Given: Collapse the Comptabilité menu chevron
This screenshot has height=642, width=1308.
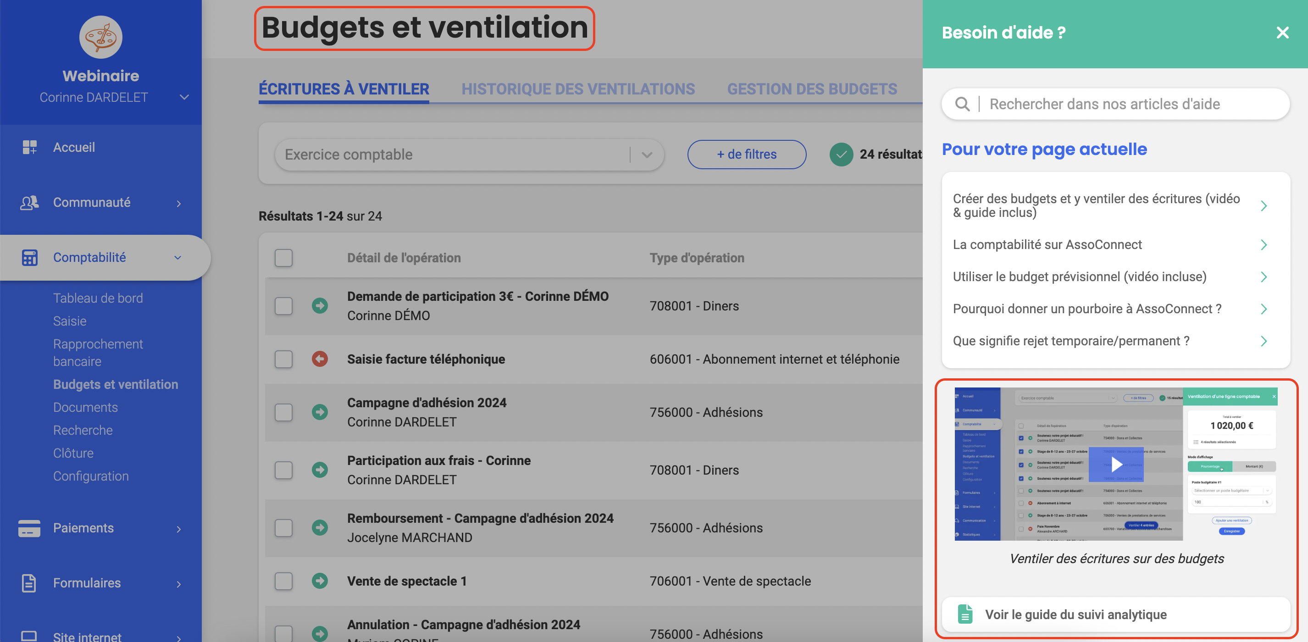Looking at the screenshot, I should pyautogui.click(x=178, y=258).
